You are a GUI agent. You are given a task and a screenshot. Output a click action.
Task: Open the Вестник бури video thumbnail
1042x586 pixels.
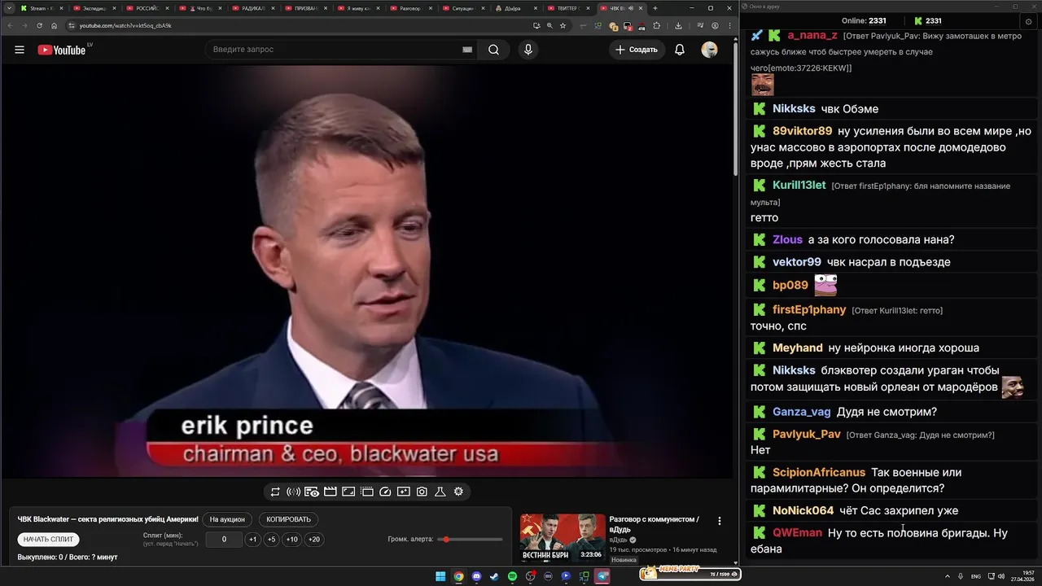click(563, 538)
